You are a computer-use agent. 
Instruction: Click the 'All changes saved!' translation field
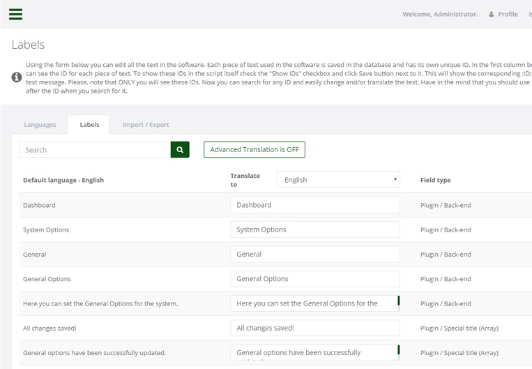point(314,328)
